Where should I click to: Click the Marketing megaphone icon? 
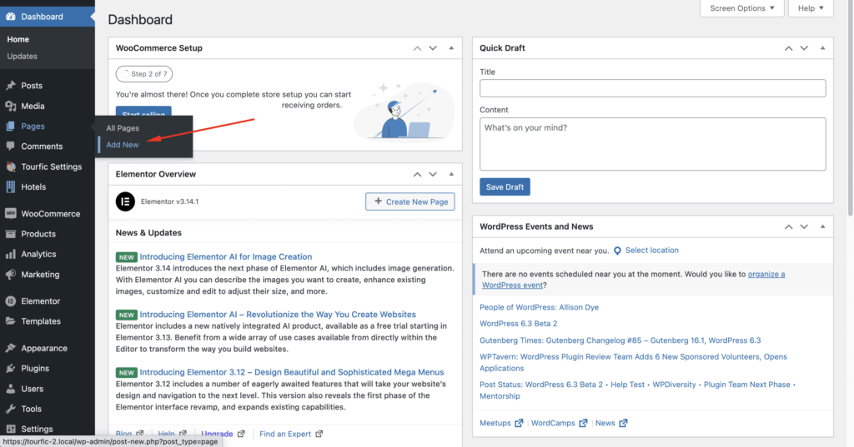coord(10,274)
